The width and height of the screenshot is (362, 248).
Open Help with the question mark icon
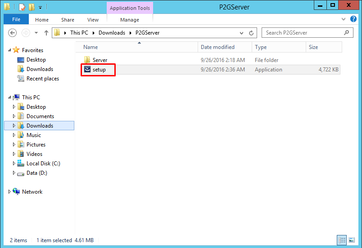coord(353,19)
